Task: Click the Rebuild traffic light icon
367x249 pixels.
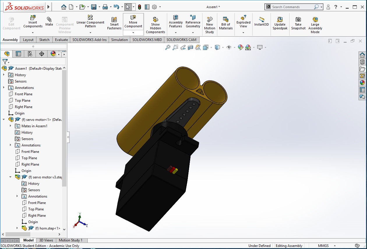Action: [x=140, y=7]
